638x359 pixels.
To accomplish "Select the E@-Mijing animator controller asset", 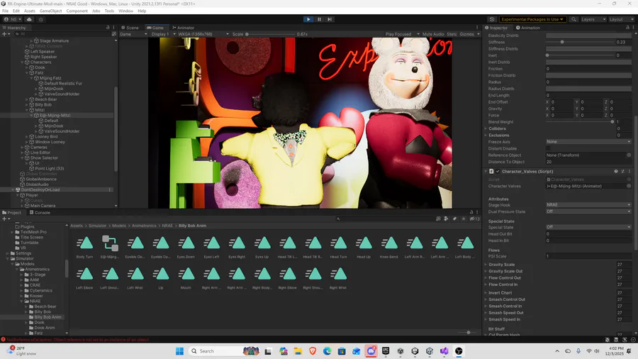I will point(110,247).
